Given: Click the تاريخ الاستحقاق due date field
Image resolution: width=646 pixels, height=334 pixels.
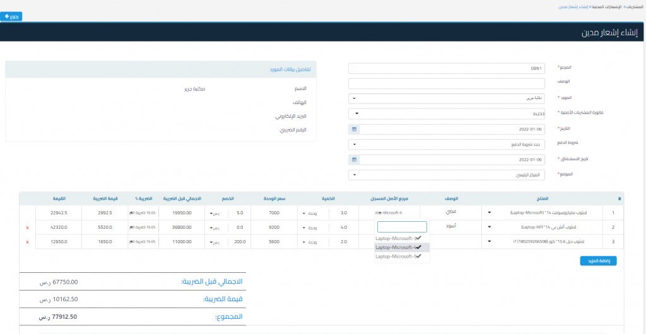Looking at the screenshot, I should tap(452, 159).
